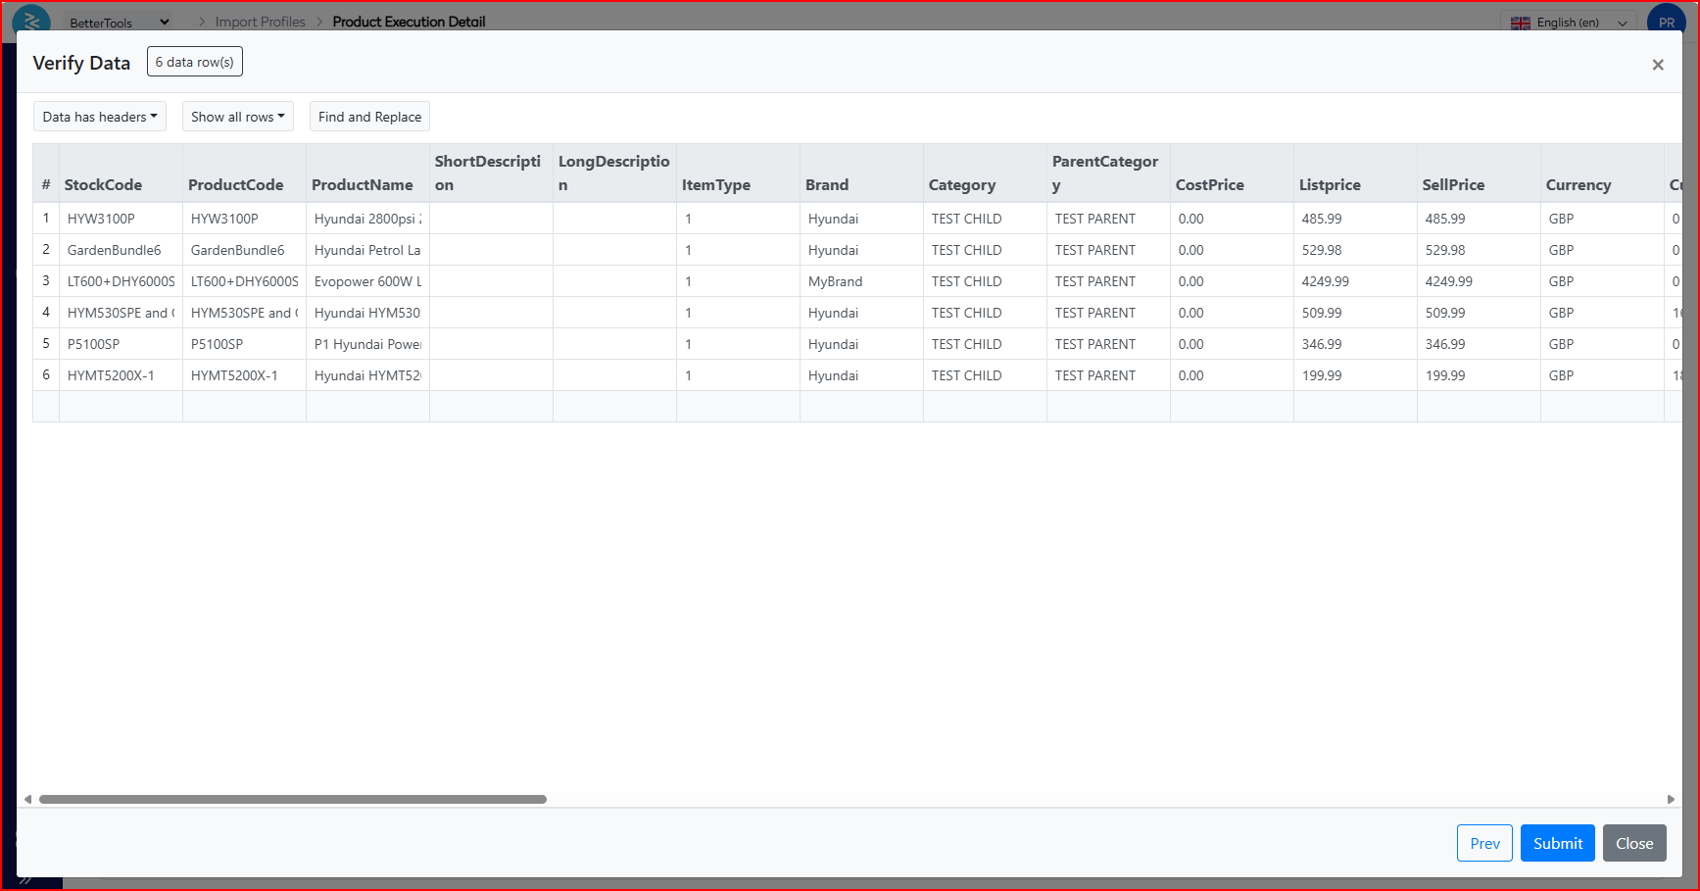Image resolution: width=1700 pixels, height=891 pixels.
Task: Select the MyBrand cell in Brand column
Action: (835, 281)
